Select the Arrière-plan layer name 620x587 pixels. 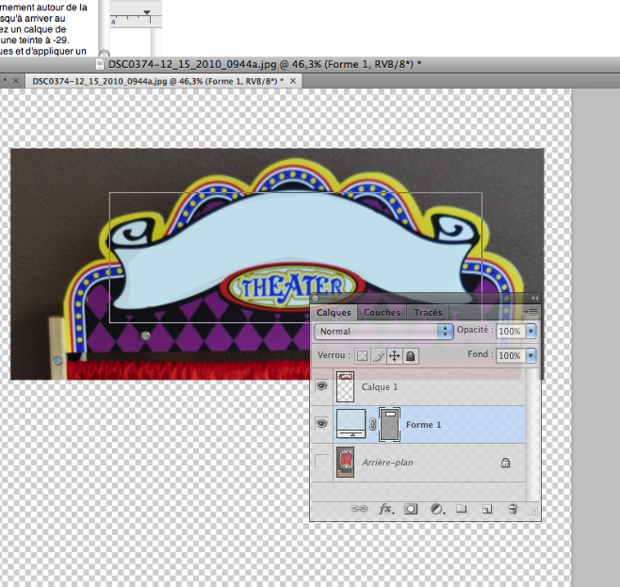coord(387,463)
